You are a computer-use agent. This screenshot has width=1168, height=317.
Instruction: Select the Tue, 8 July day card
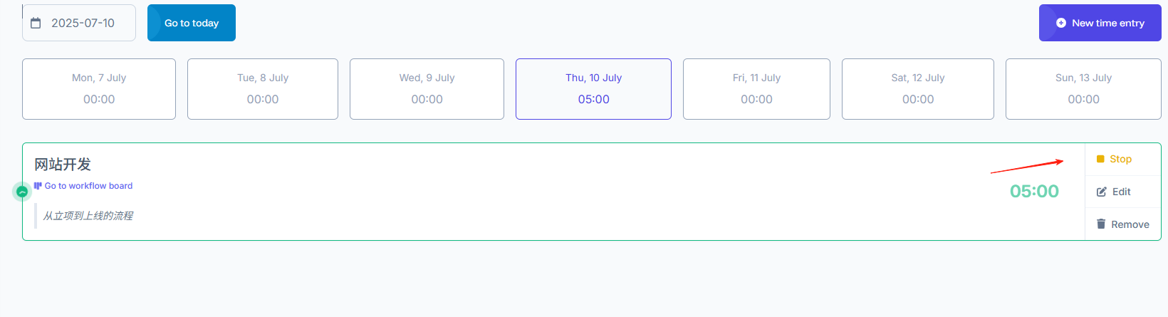pyautogui.click(x=263, y=89)
